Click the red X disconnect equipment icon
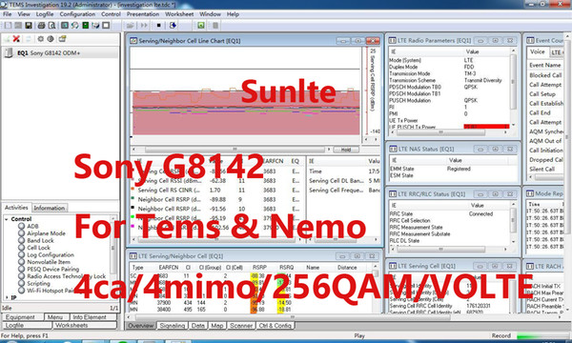The width and height of the screenshot is (572, 343). coord(16,39)
